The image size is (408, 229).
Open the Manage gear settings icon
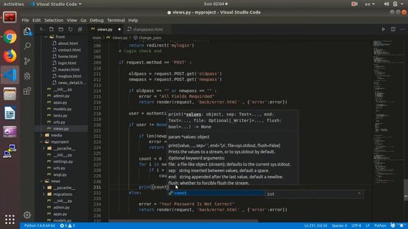coord(27,215)
